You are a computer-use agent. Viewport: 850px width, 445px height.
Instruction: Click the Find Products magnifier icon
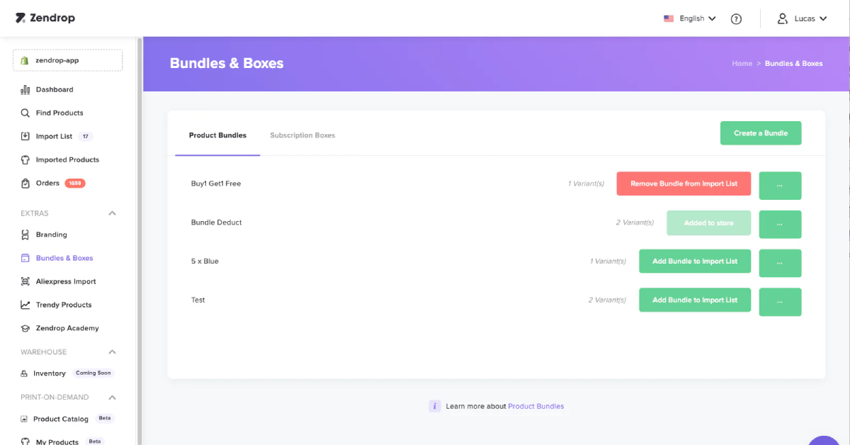(x=25, y=113)
